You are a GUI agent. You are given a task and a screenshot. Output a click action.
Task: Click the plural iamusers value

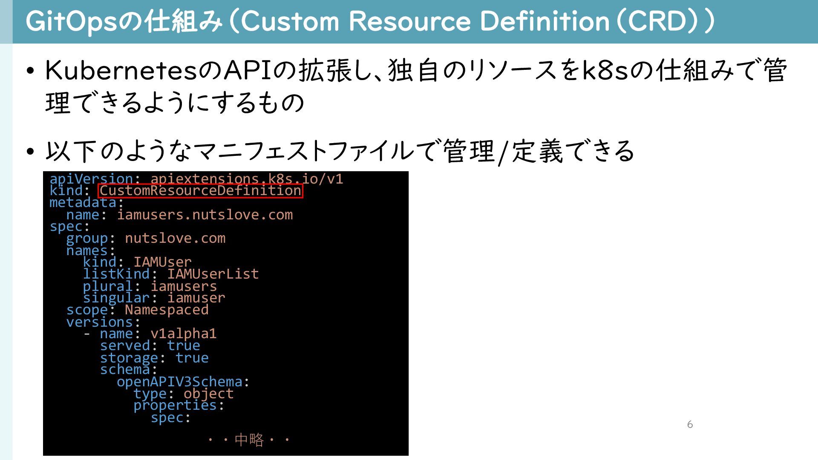pos(183,286)
